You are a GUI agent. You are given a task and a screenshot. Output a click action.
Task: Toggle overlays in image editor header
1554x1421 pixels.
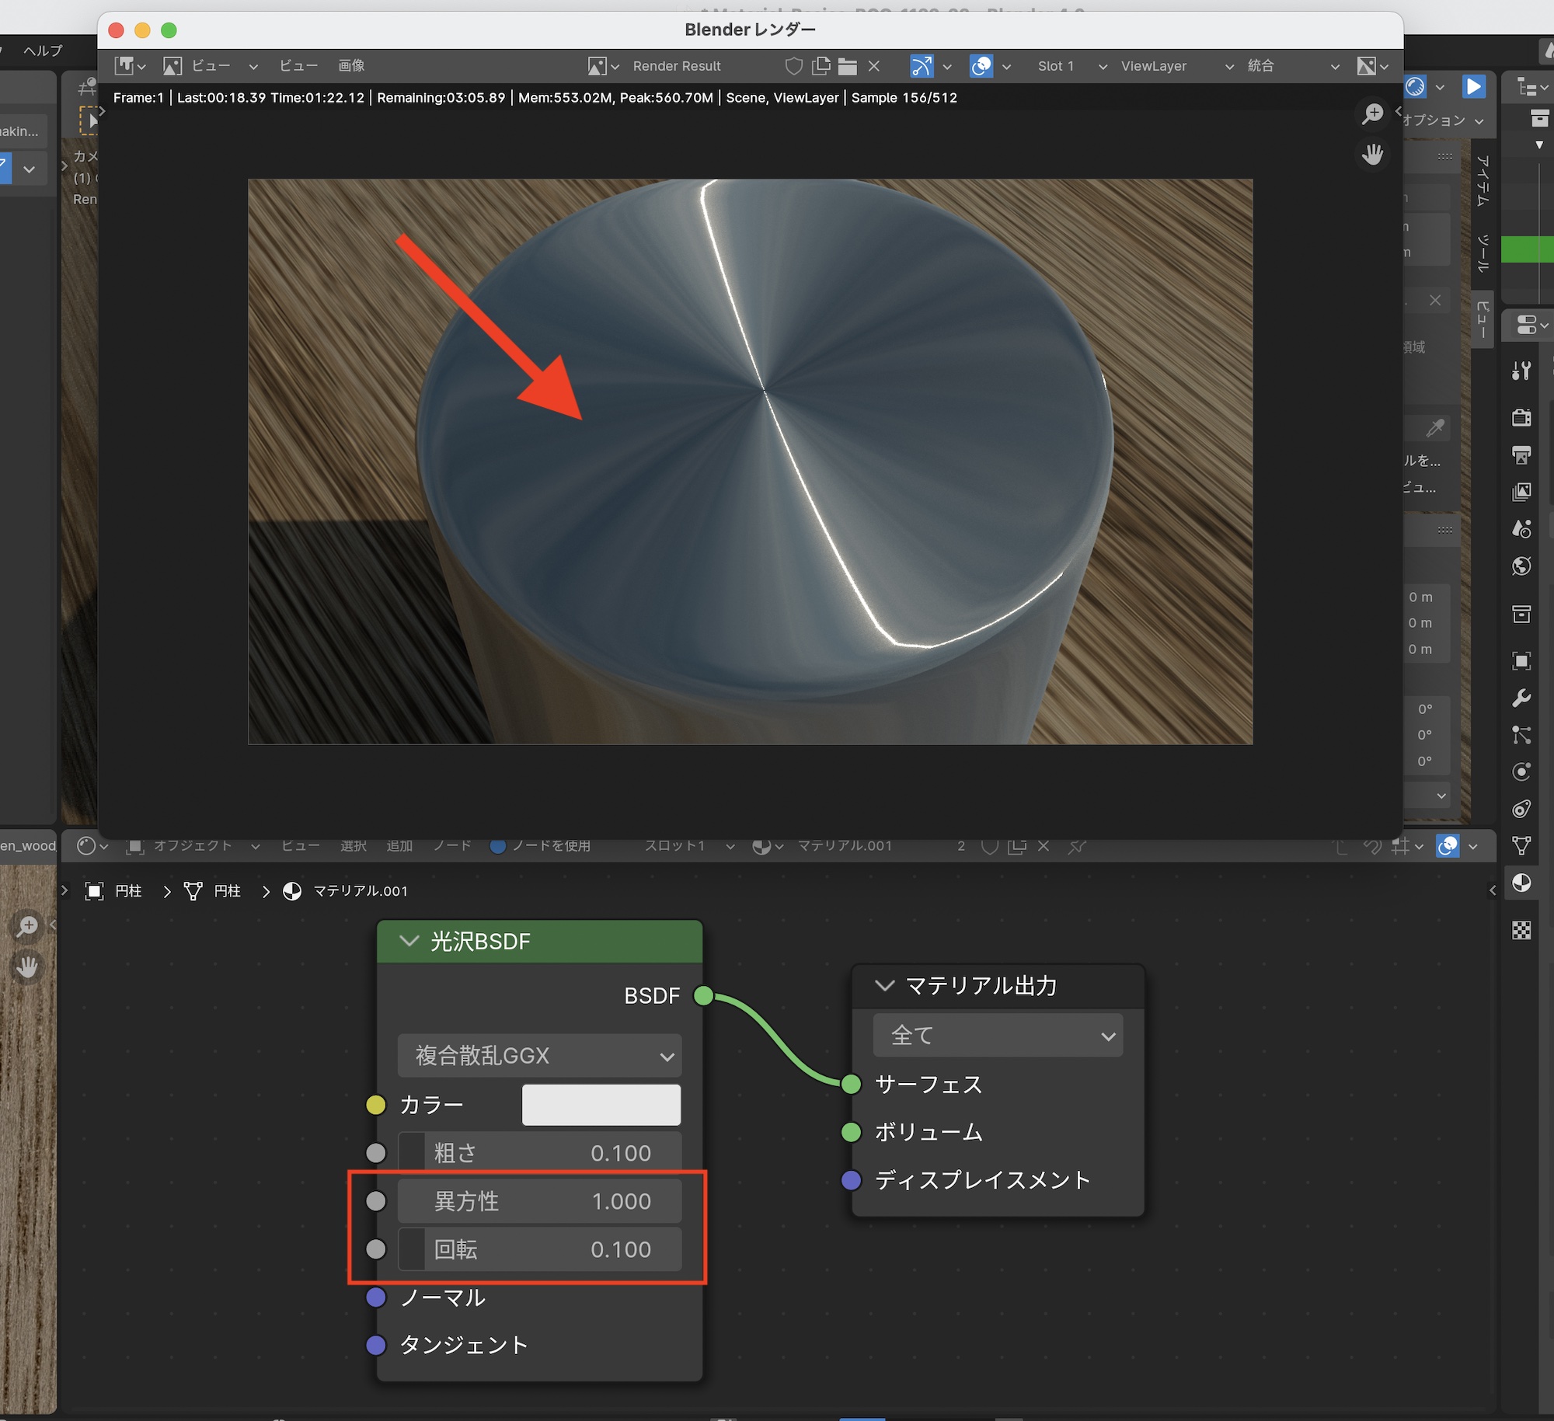pos(981,66)
